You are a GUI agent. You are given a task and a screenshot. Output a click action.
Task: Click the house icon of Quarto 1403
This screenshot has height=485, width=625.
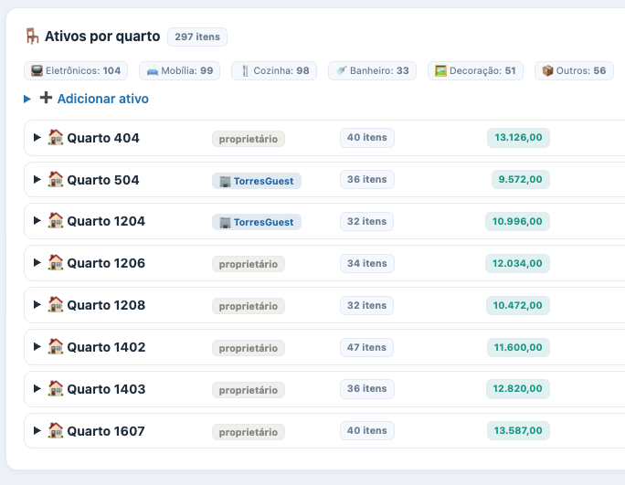pyautogui.click(x=56, y=388)
